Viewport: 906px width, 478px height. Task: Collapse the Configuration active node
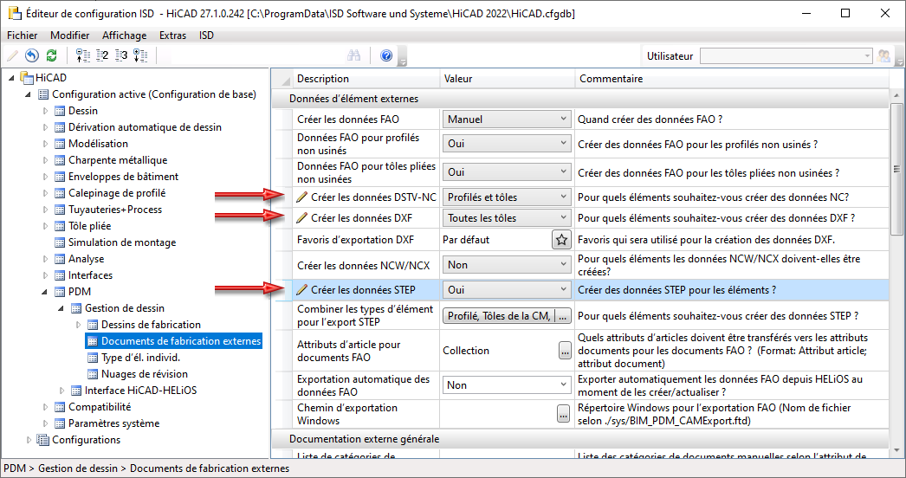(28, 94)
